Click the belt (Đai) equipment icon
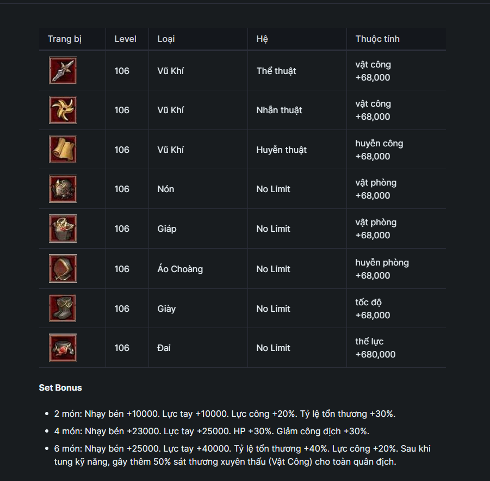Screen dimensions: 490x481 (63, 348)
